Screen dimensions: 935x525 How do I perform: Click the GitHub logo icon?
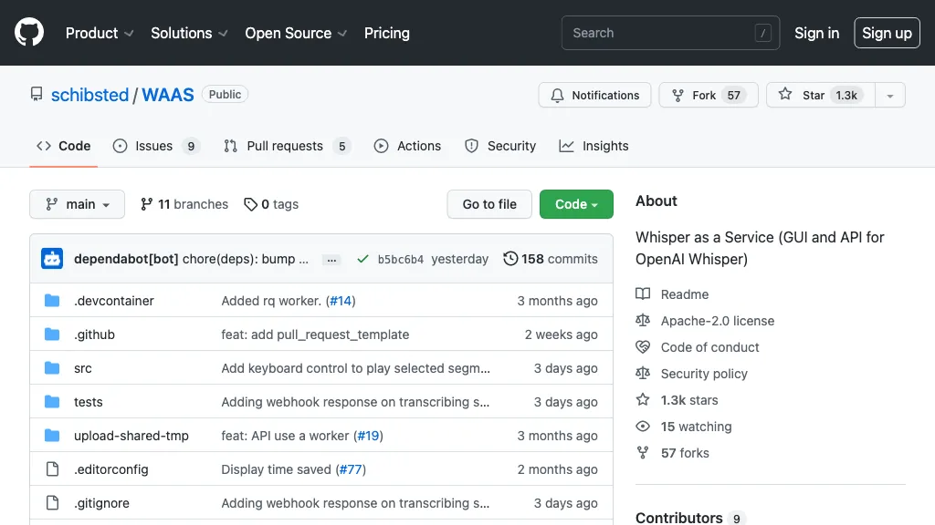coord(29,33)
